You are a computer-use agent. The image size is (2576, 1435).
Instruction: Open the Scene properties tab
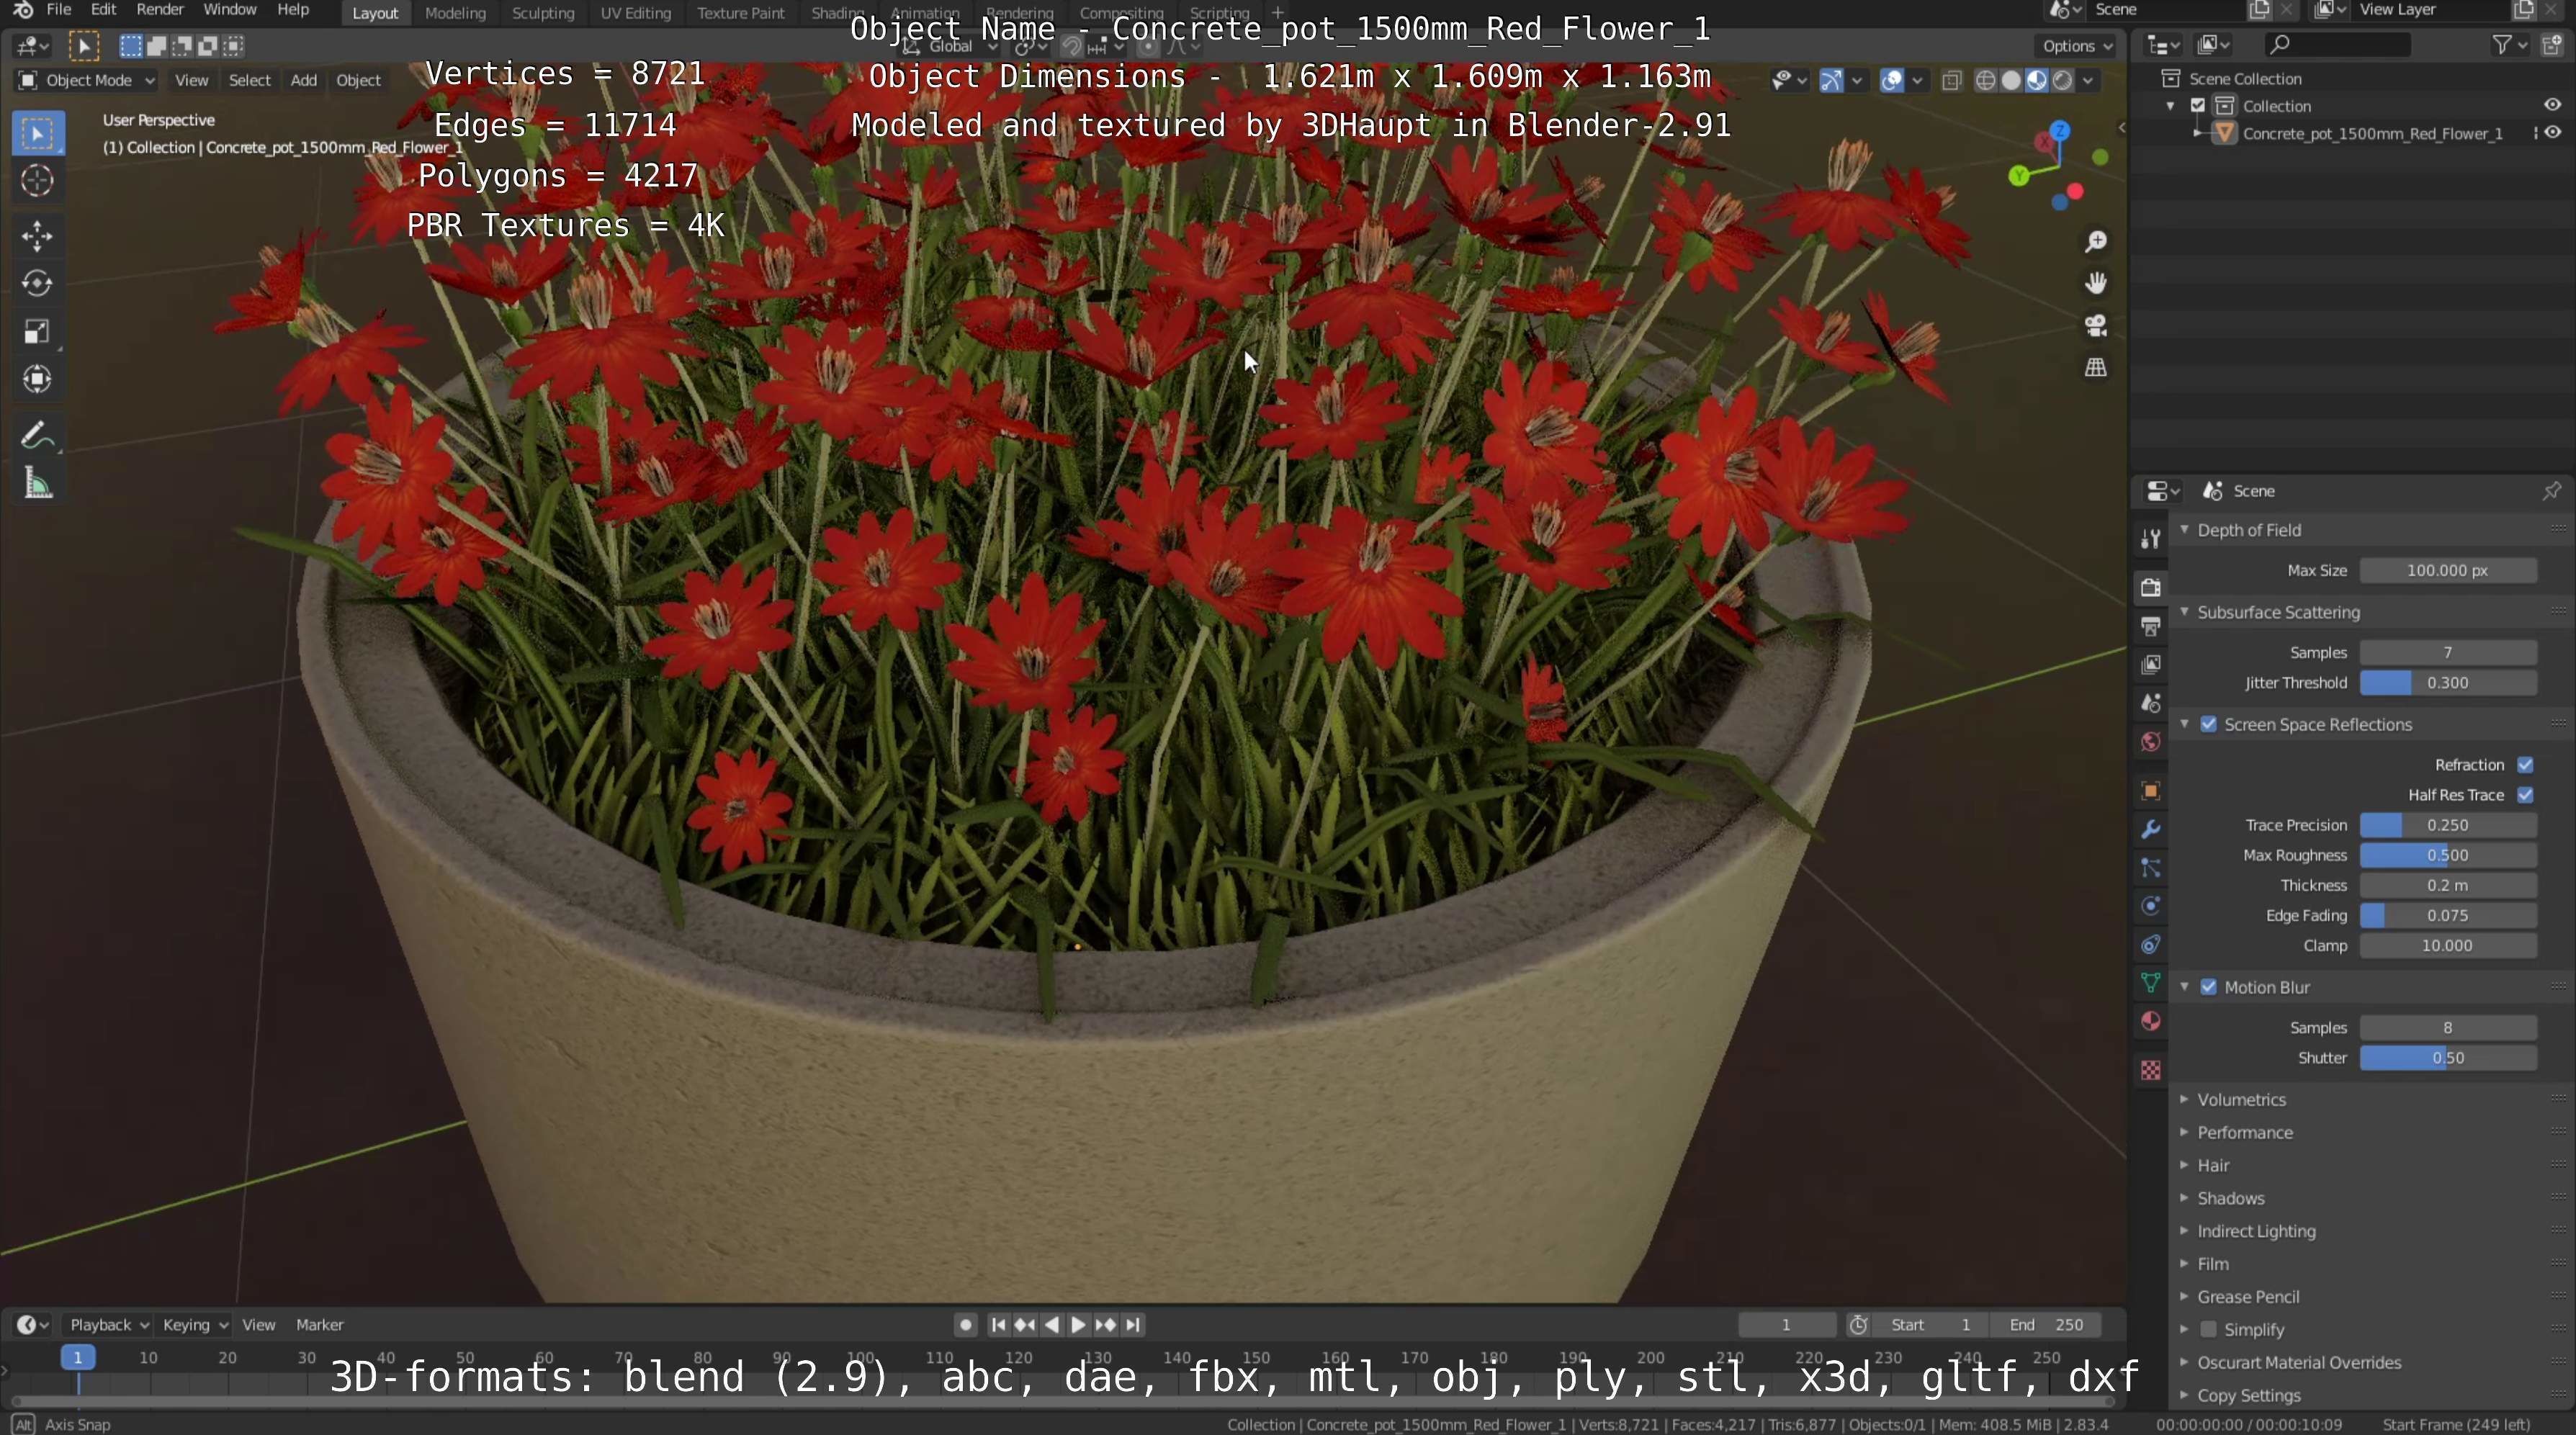2150,703
